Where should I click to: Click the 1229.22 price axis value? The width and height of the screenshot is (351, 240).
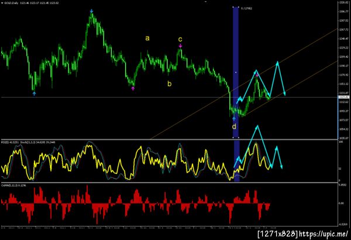pyautogui.click(x=344, y=48)
